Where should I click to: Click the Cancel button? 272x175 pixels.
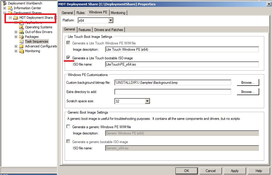[211, 171]
